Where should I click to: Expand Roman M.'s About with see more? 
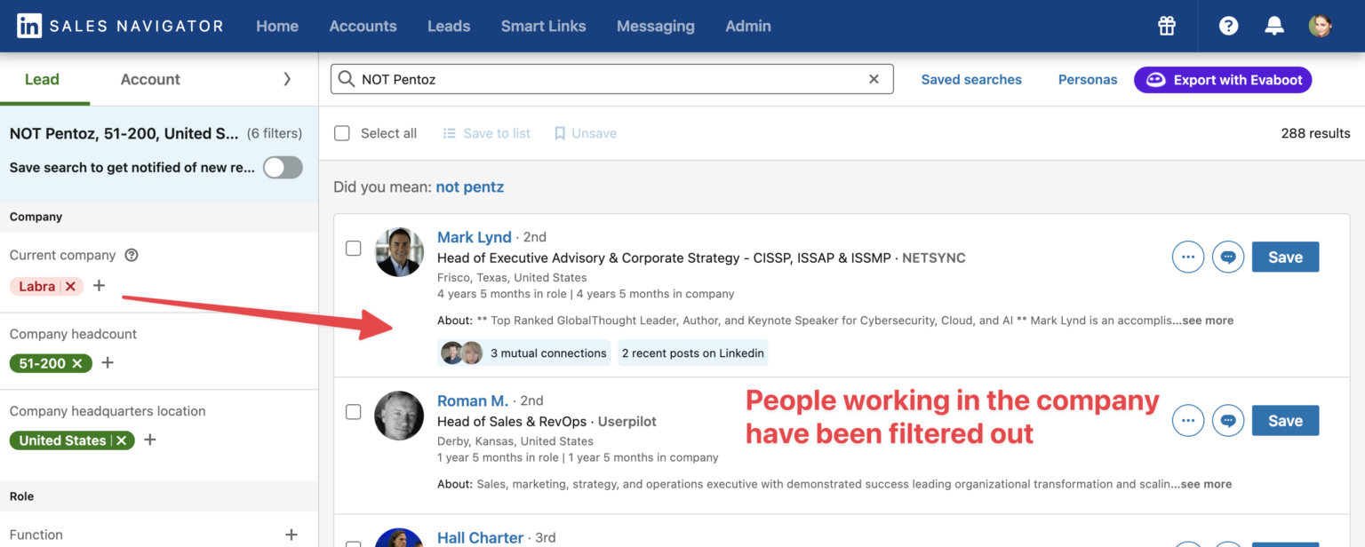1201,484
